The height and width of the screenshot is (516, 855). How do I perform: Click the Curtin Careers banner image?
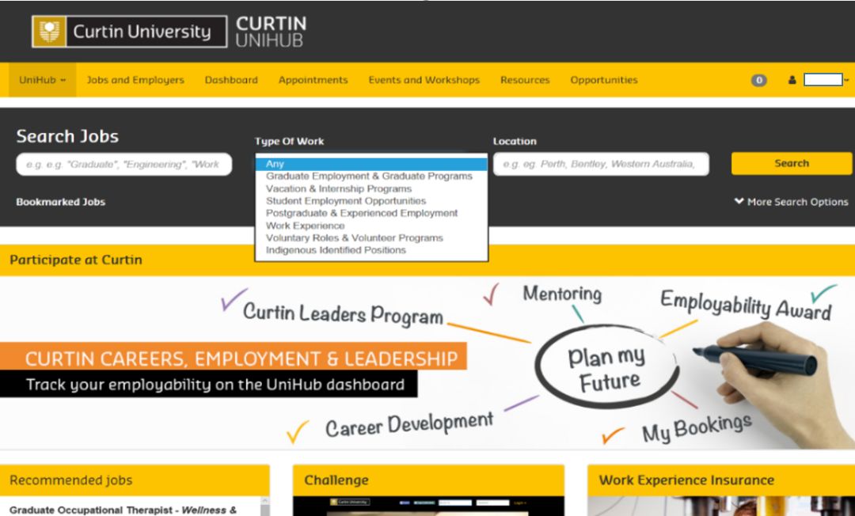click(x=427, y=363)
